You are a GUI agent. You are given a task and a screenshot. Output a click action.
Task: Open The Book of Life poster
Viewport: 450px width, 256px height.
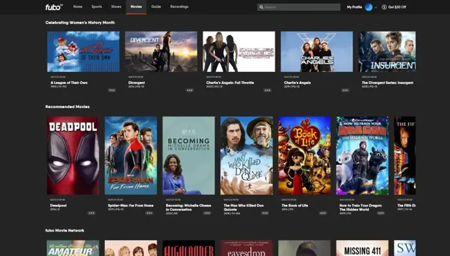click(304, 156)
